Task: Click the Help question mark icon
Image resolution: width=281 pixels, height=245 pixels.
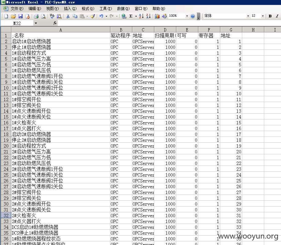Action: 193,16
